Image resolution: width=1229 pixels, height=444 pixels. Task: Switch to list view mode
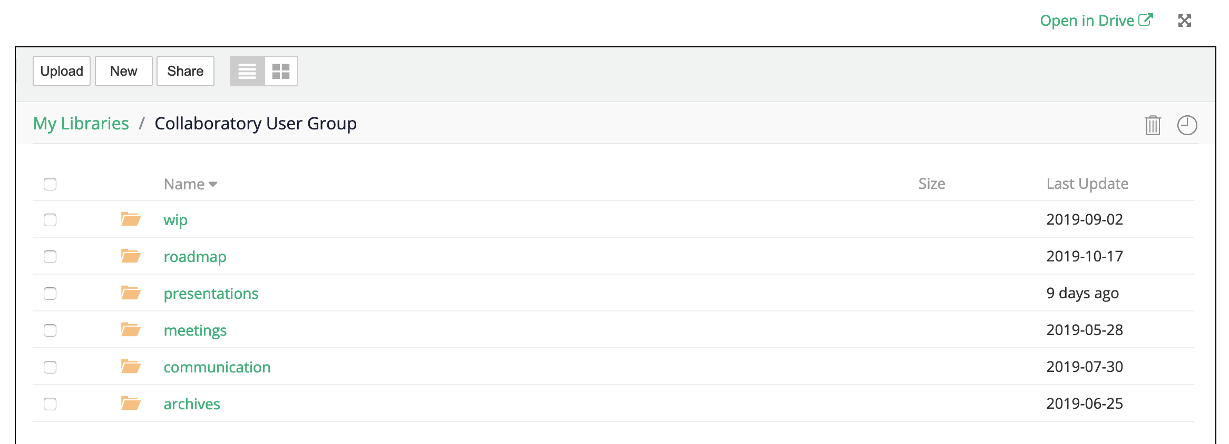pos(247,71)
